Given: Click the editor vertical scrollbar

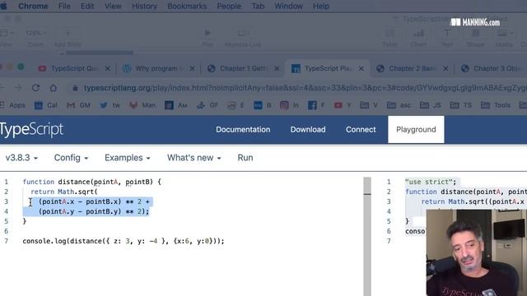Looking at the screenshot, I should coord(367,235).
